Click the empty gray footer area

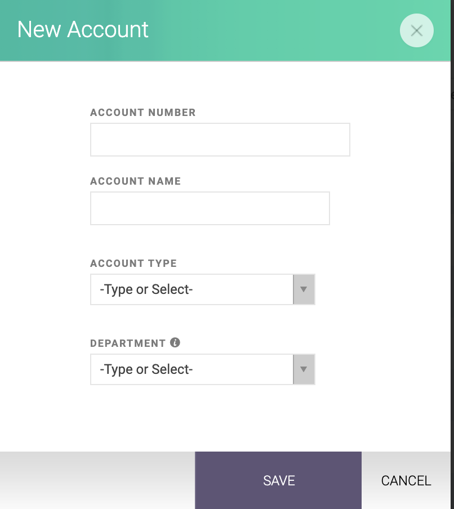[x=97, y=480]
